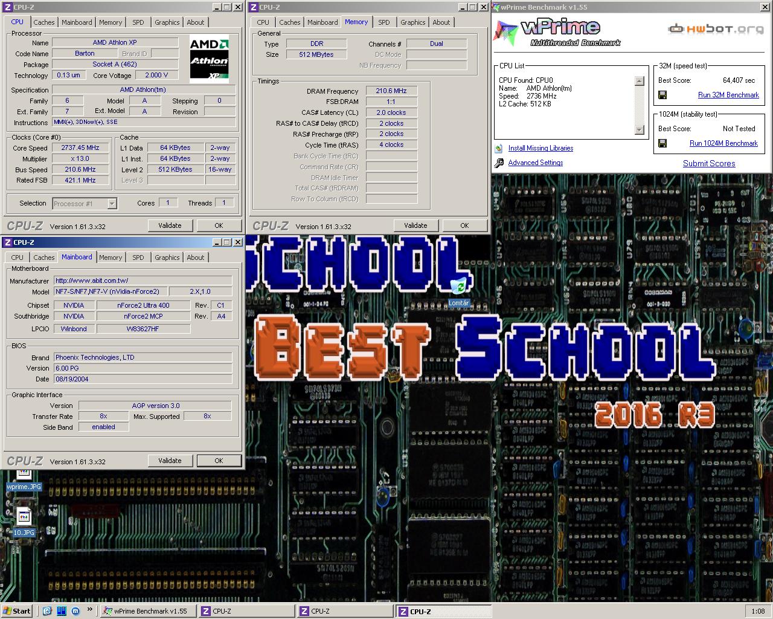This screenshot has height=619, width=773.
Task: Open Caches tab in the CPU-Z processor window
Action: [44, 22]
